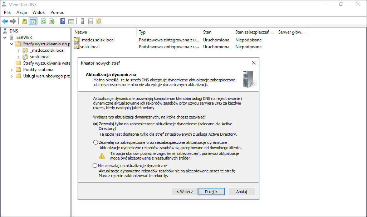Click the Up one level folder icon

(24, 21)
